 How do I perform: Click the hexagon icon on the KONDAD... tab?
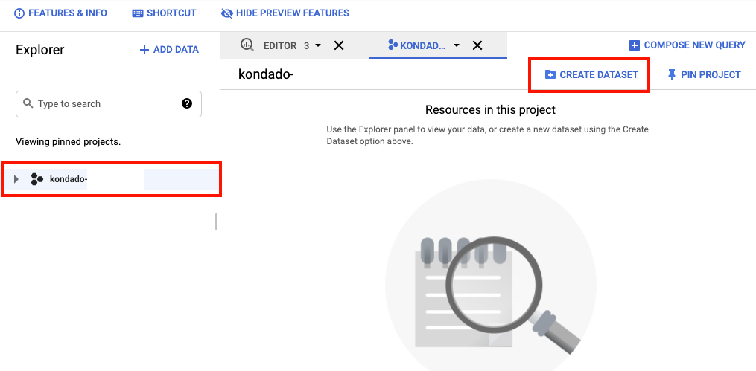[393, 45]
